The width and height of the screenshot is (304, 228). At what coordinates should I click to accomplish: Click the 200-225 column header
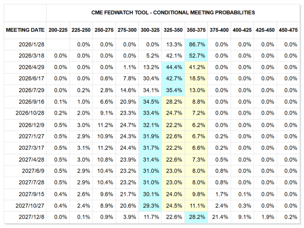58,30
